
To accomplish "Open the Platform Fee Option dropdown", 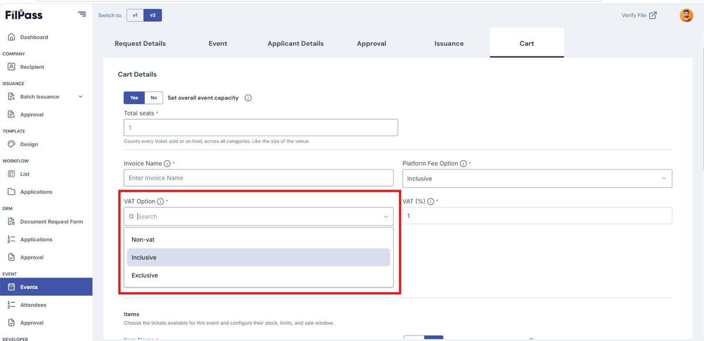I will [537, 178].
